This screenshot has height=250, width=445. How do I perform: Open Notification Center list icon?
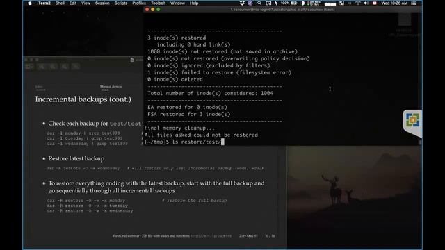pyautogui.click(x=414, y=3)
